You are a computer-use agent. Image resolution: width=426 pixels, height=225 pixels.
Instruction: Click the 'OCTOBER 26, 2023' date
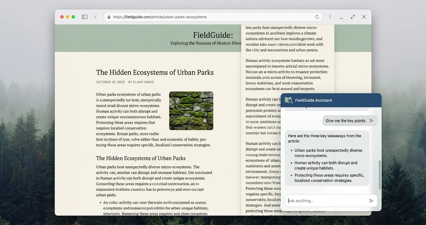(x=110, y=82)
